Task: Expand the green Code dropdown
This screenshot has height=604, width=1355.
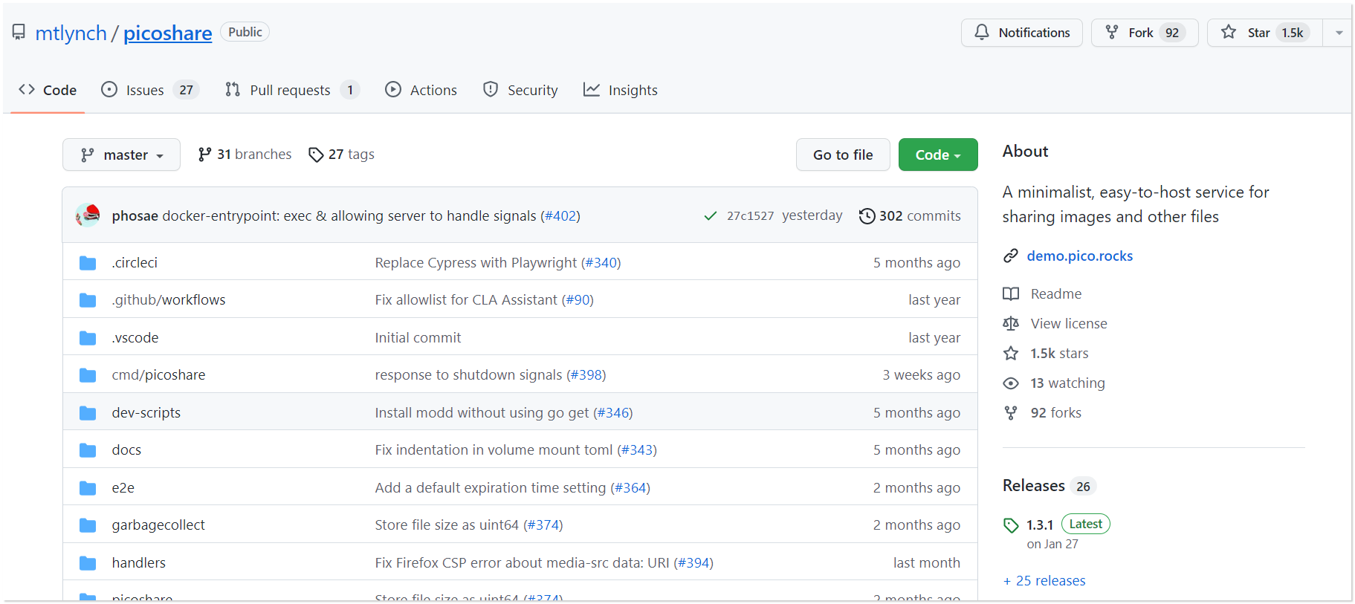Action: [x=937, y=155]
